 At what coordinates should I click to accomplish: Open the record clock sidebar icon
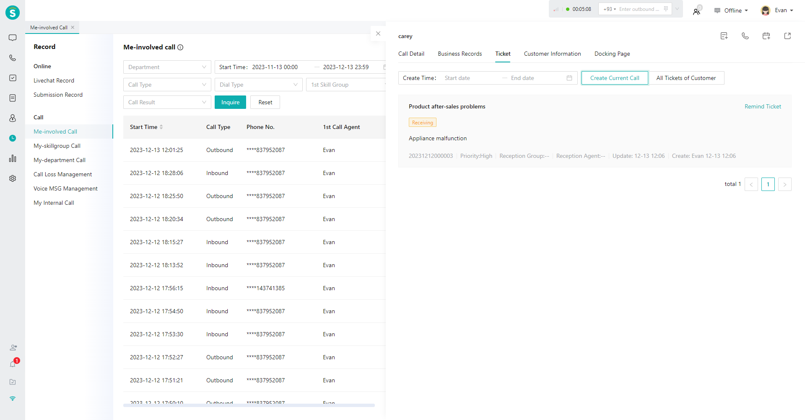(x=13, y=138)
